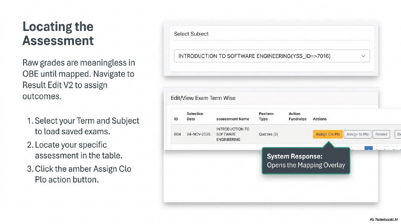Click the dropdown chevron arrow for subject
Screen dimensions: 401x224
point(363,56)
